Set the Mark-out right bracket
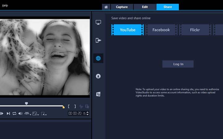 (75, 106)
